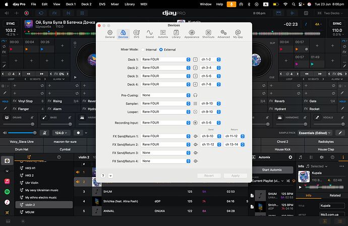
Task: Open the Deck 1 device dropdown
Action: click(165, 60)
